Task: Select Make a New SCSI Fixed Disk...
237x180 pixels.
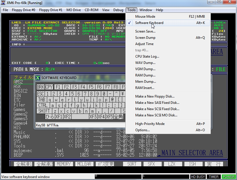Action: (168, 109)
